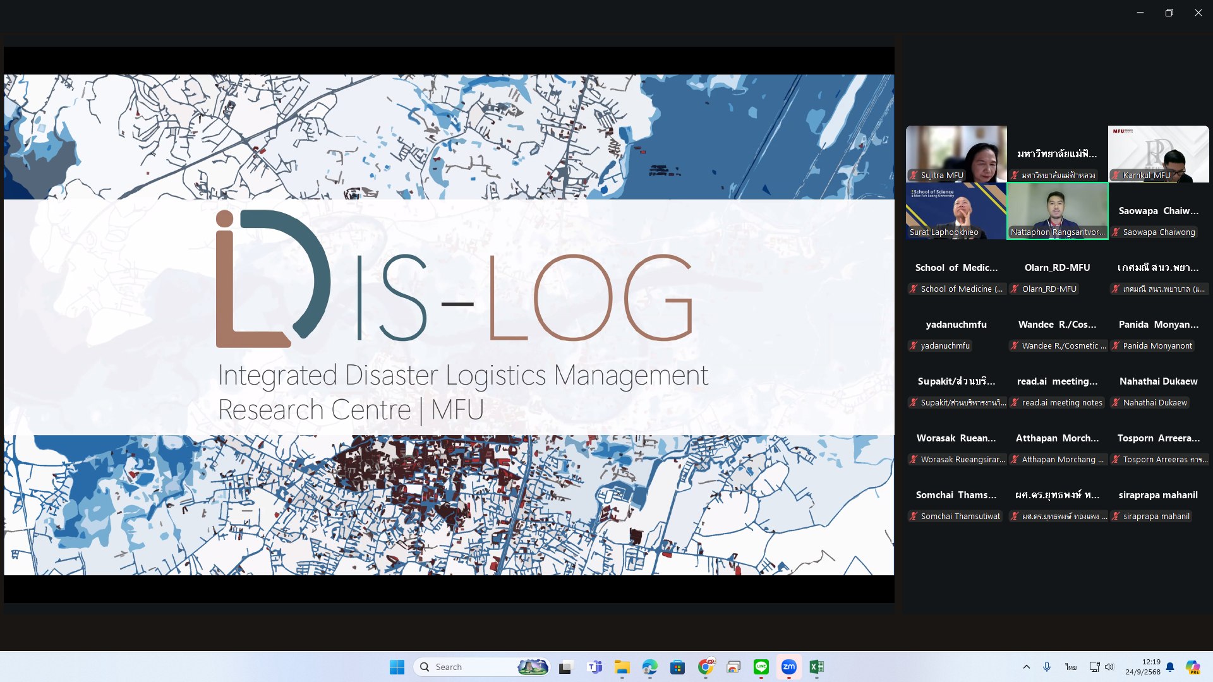Open File Explorer from taskbar

(622, 667)
